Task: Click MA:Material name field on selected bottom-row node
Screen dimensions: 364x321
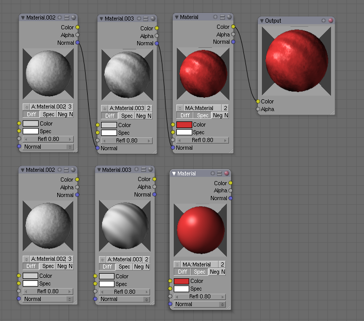Action: (200, 264)
